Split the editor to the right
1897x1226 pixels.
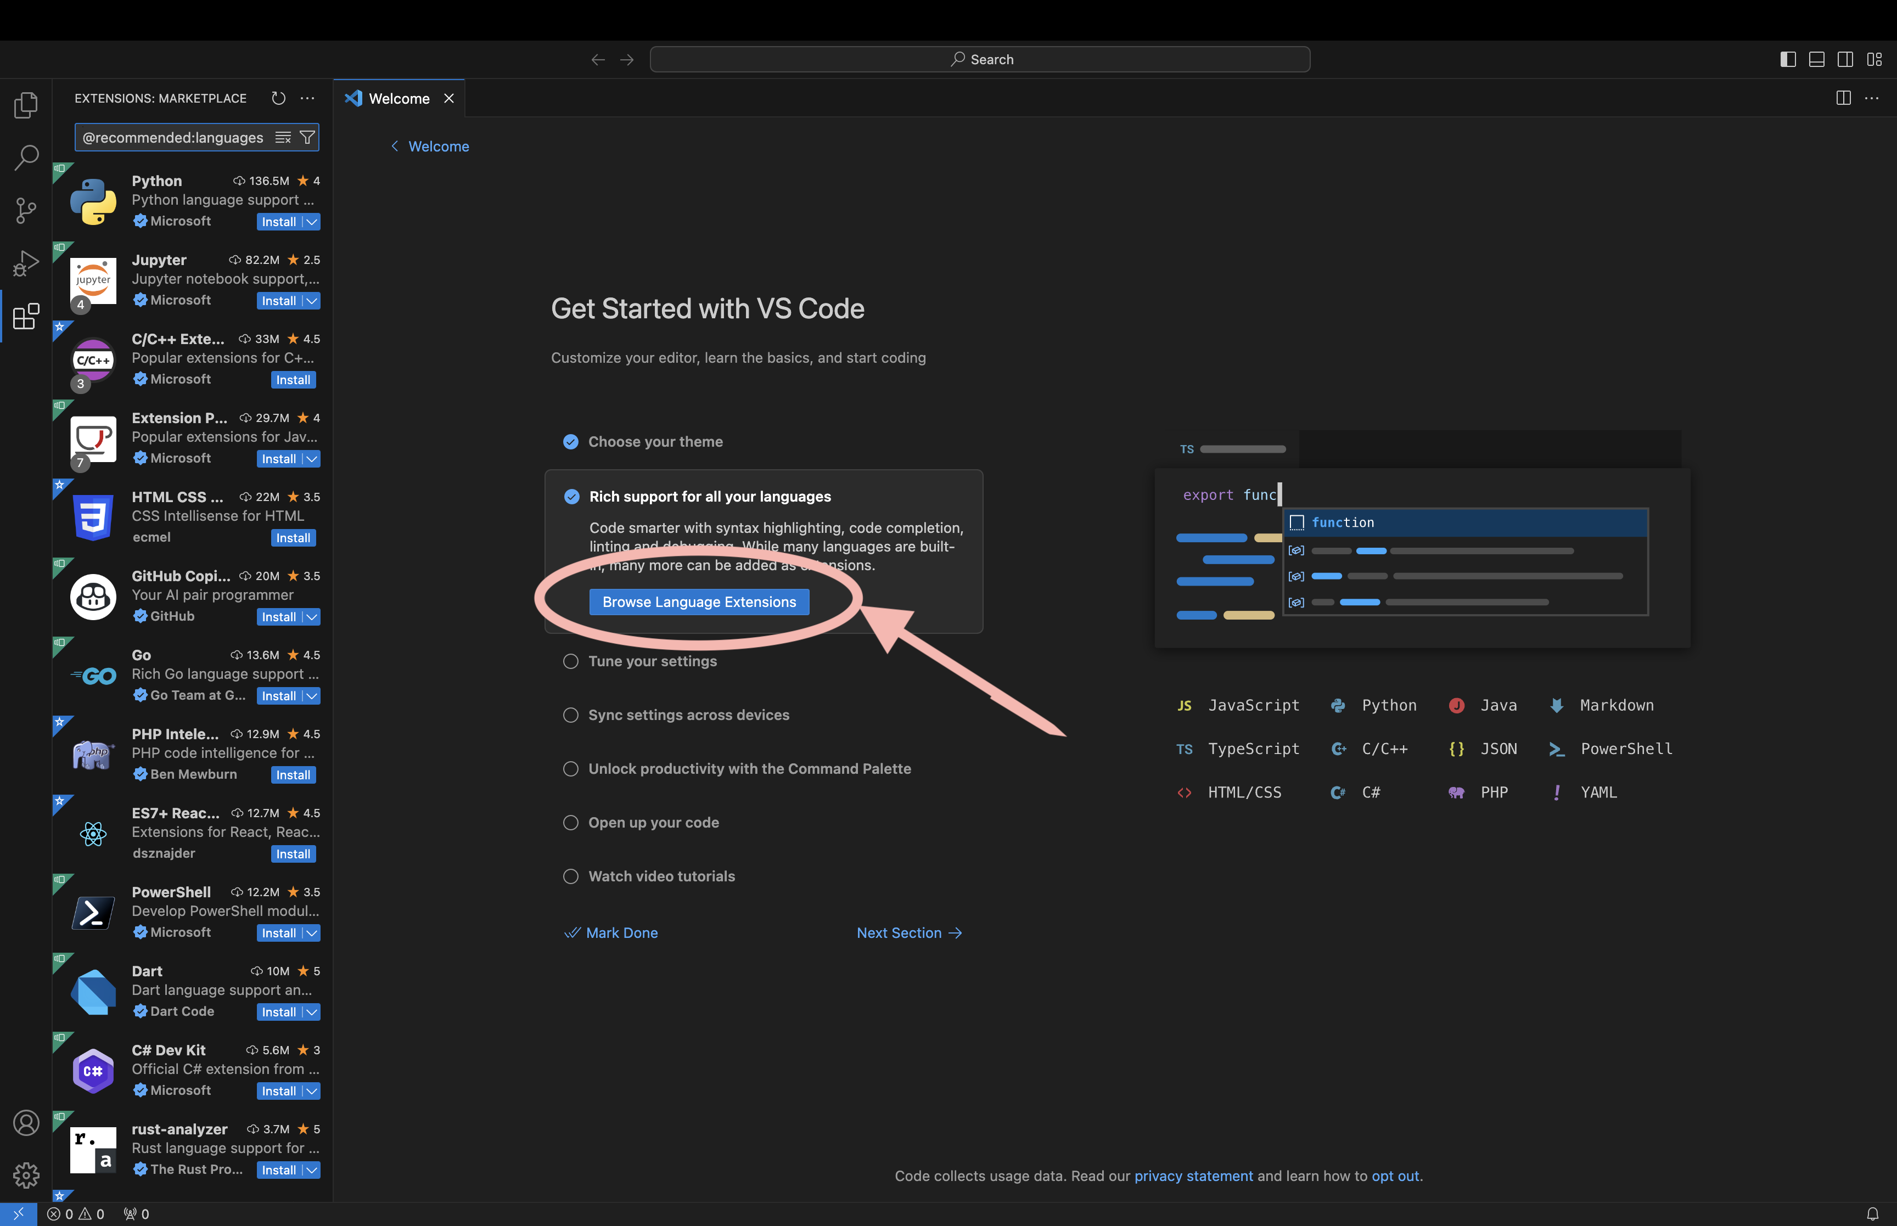click(1844, 98)
